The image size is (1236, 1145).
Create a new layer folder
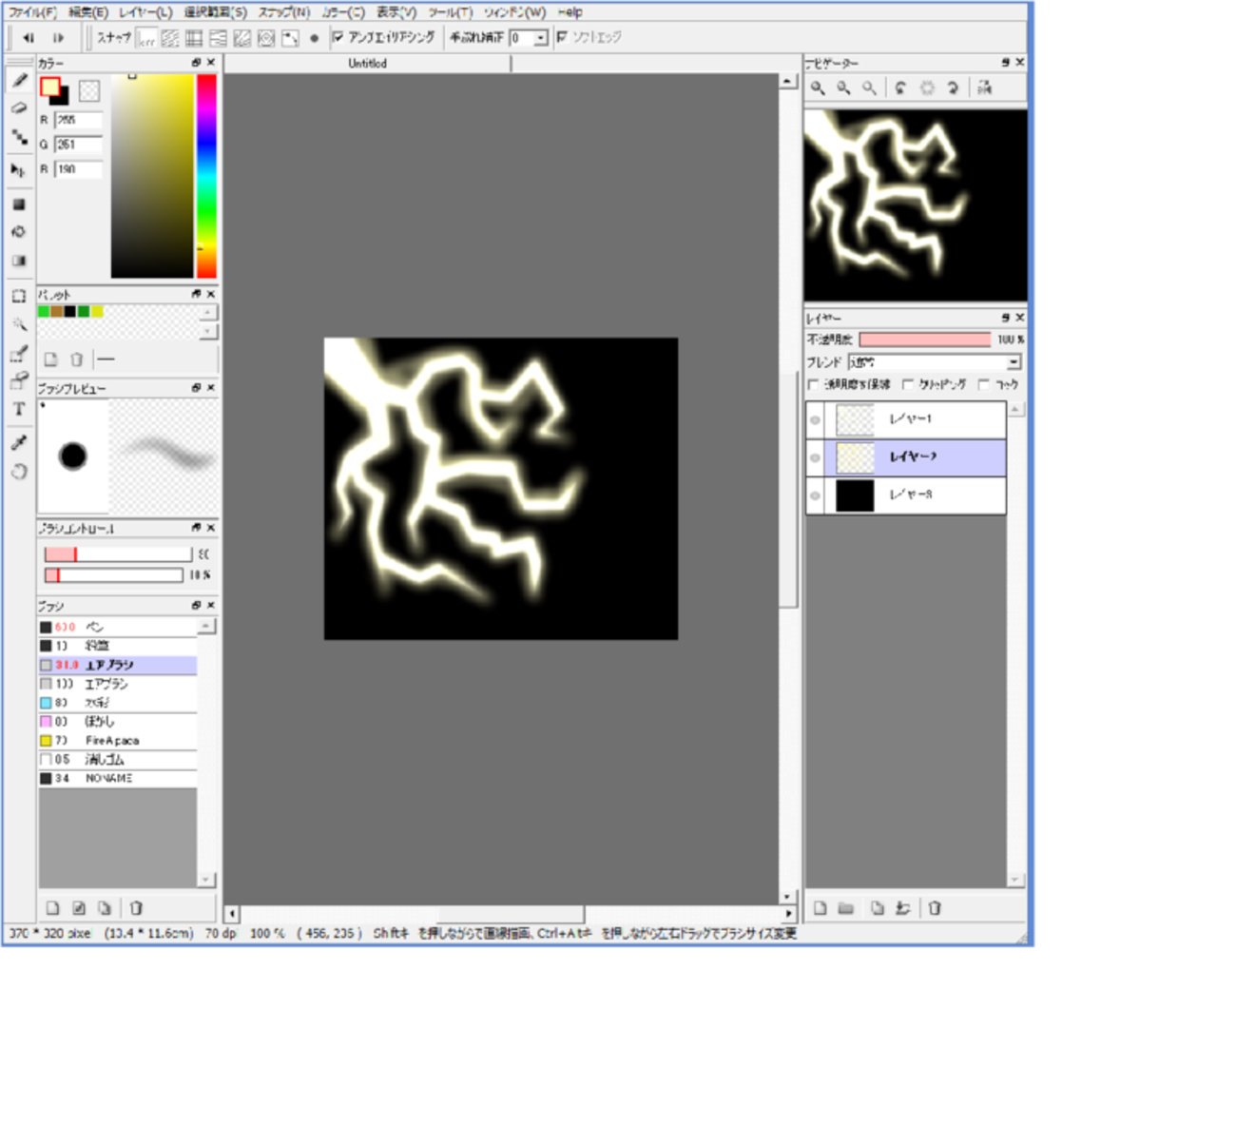point(846,908)
